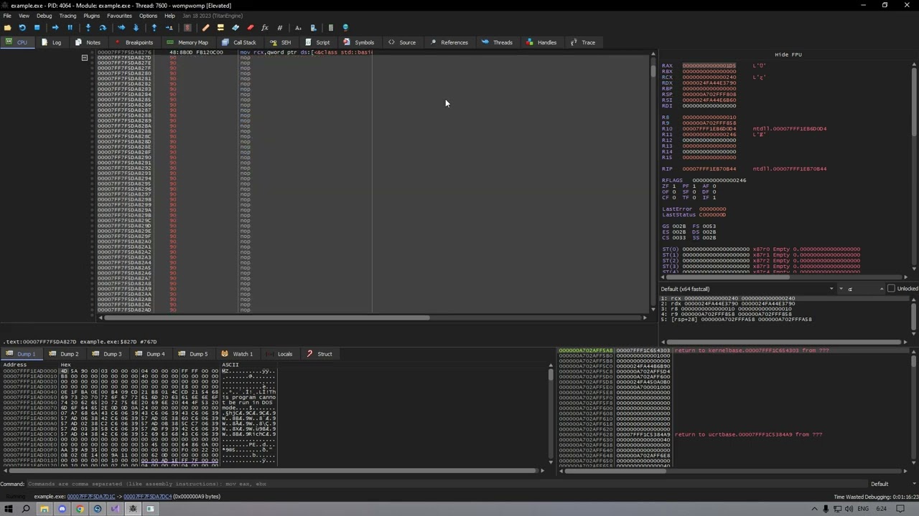The height and width of the screenshot is (516, 919).
Task: Open the calculator toolbar icon
Action: [331, 27]
